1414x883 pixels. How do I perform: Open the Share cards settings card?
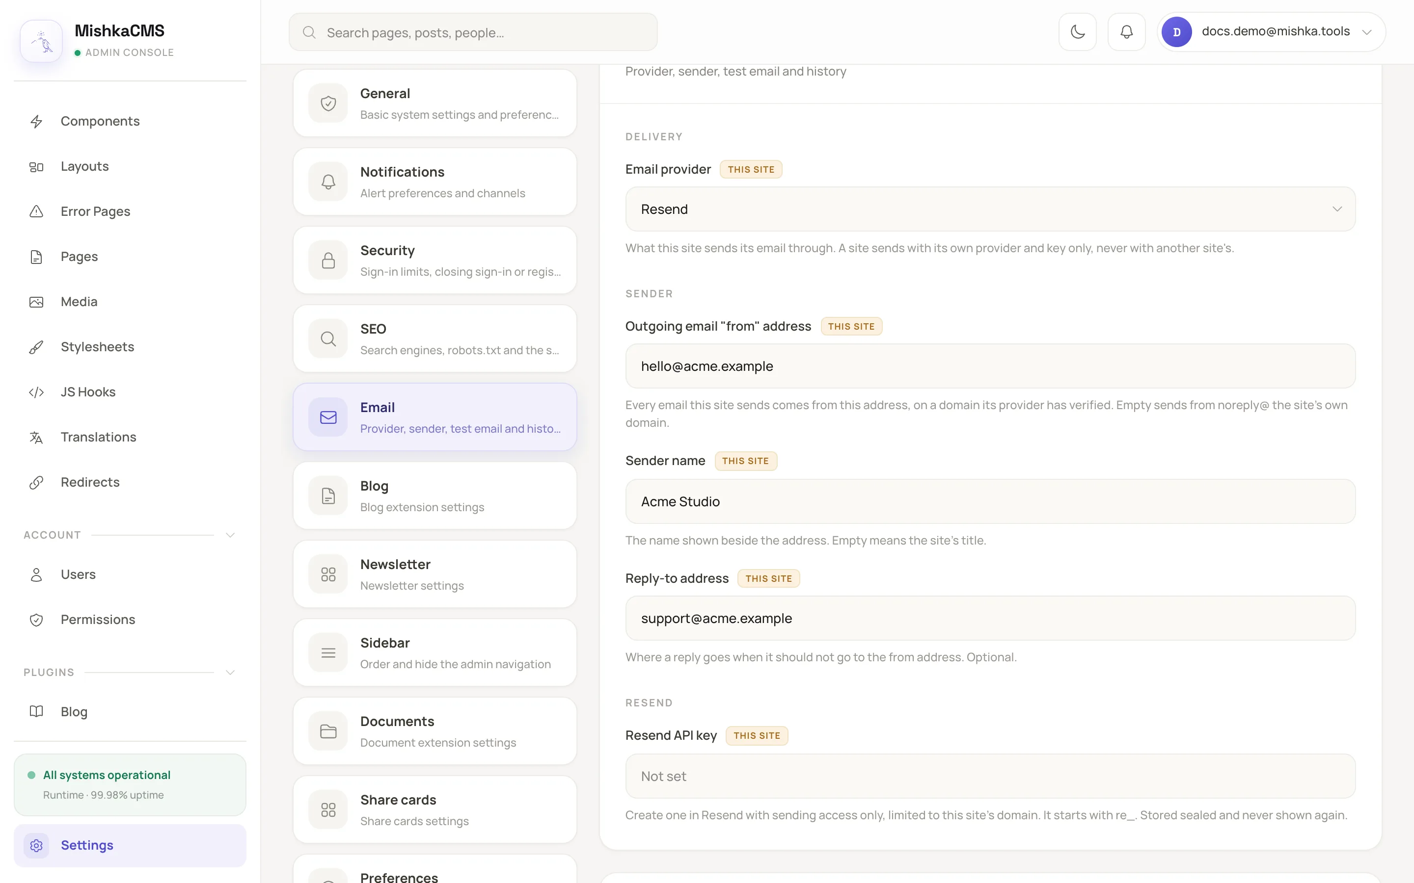coord(435,809)
